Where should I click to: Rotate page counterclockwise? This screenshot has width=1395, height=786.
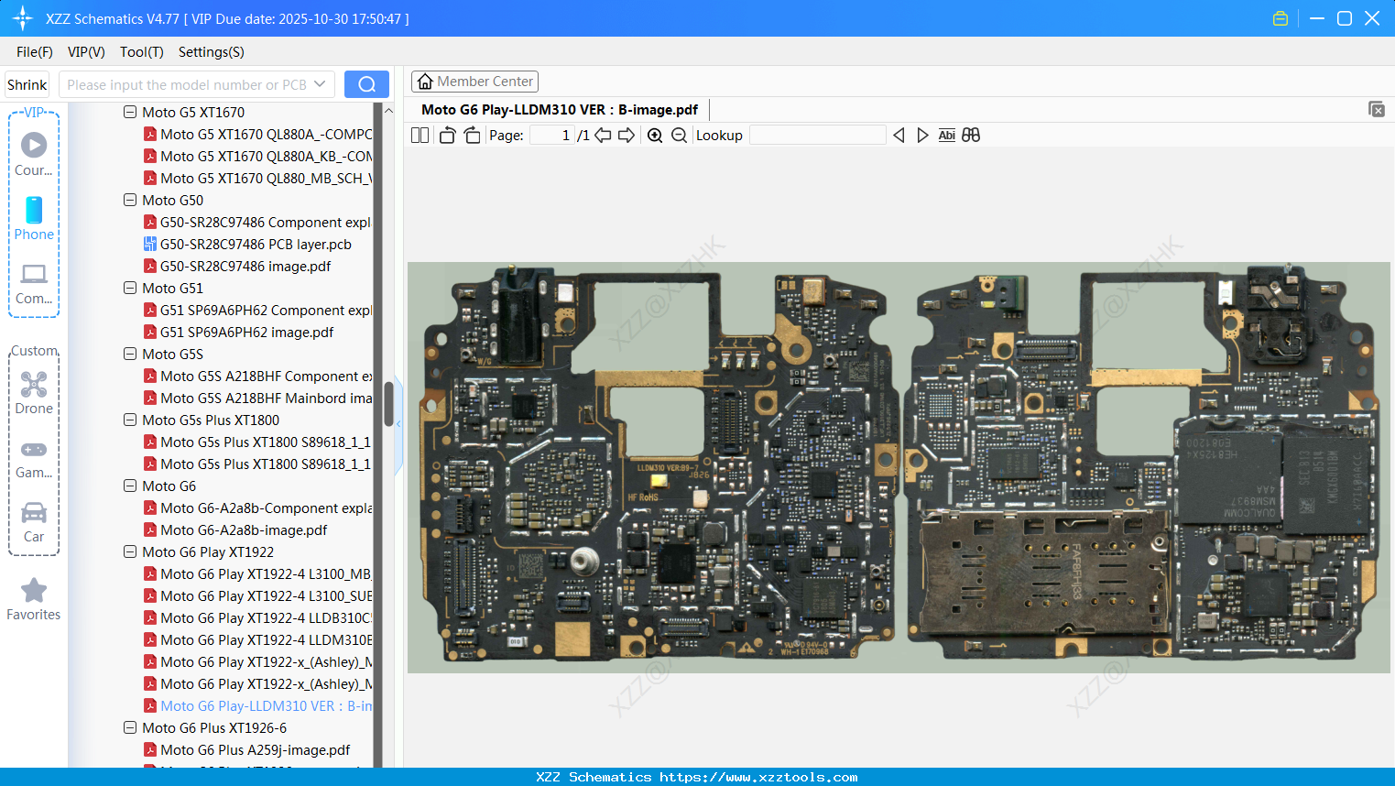tap(447, 136)
